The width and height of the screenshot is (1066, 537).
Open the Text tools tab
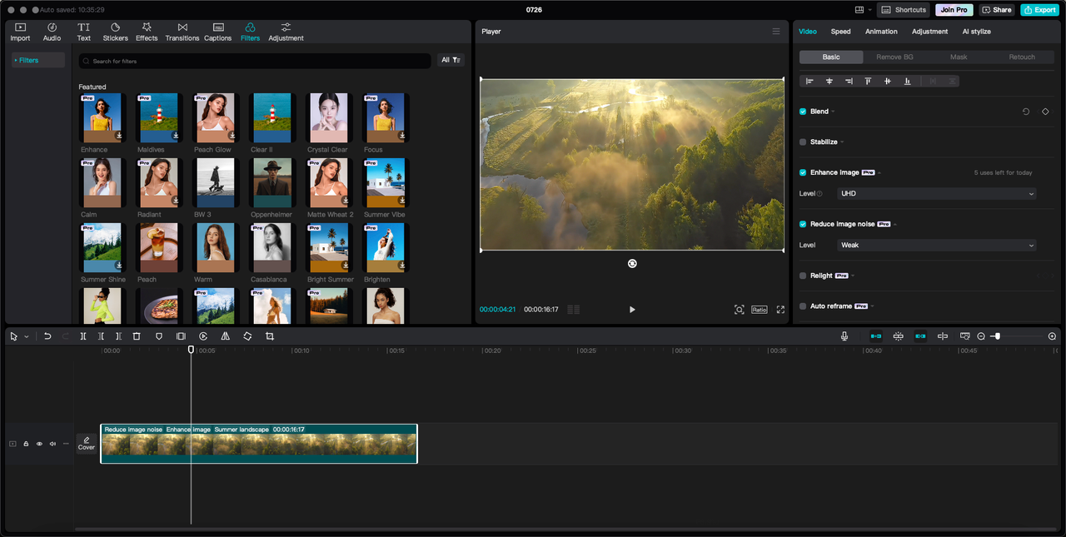(84, 32)
